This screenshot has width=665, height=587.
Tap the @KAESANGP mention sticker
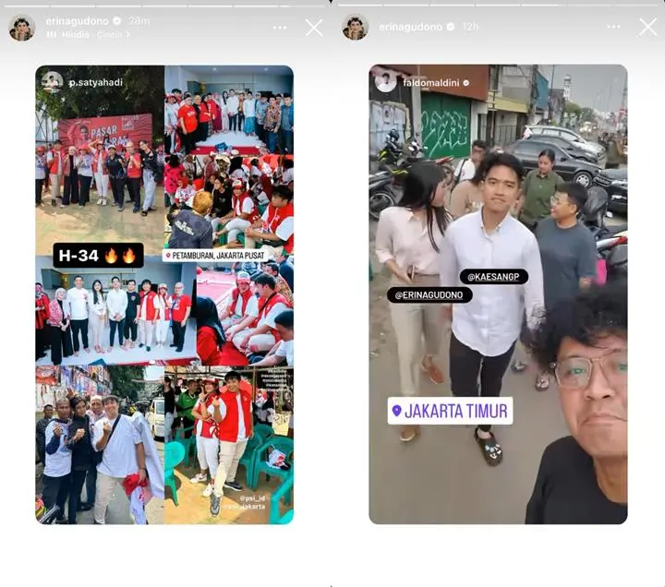click(x=493, y=277)
